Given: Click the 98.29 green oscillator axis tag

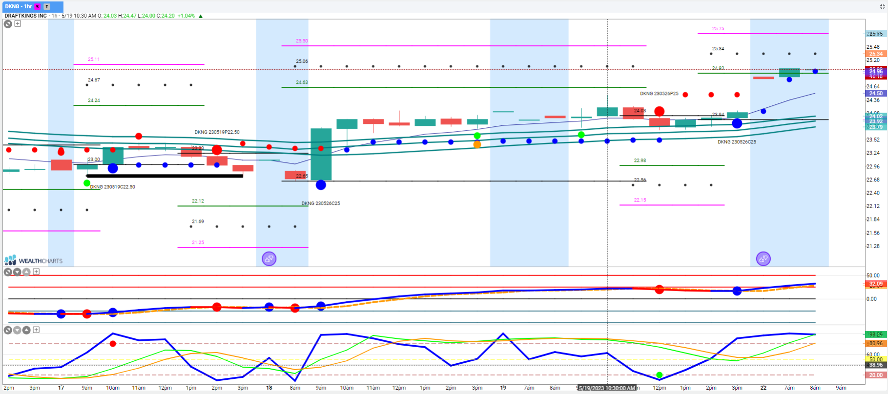Looking at the screenshot, I should point(876,335).
